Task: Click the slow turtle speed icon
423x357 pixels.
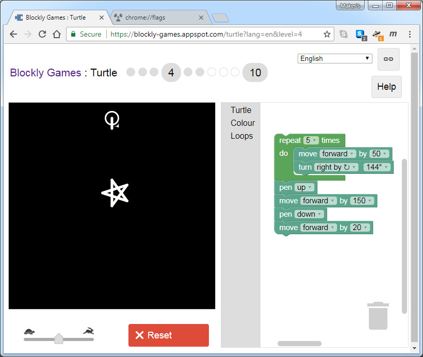Action: (29, 331)
